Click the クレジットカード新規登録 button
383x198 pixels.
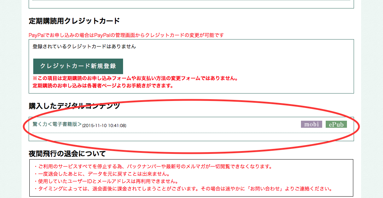[78, 66]
